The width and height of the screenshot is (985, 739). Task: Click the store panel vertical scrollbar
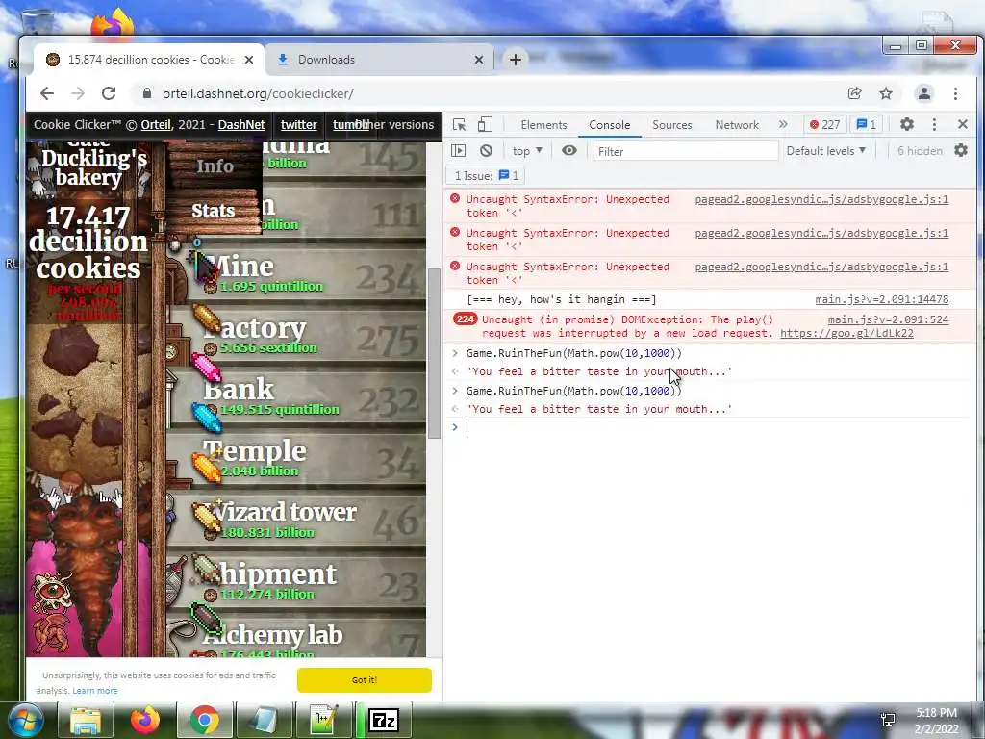pos(434,353)
